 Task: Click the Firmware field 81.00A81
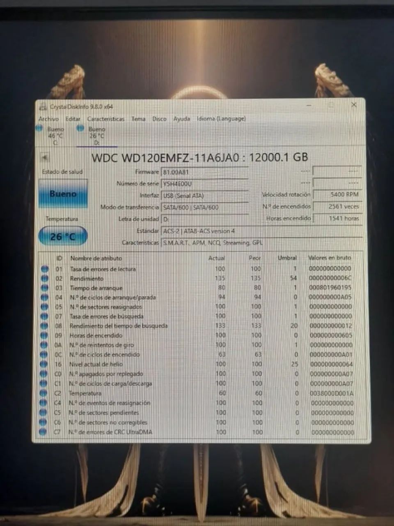click(x=205, y=172)
